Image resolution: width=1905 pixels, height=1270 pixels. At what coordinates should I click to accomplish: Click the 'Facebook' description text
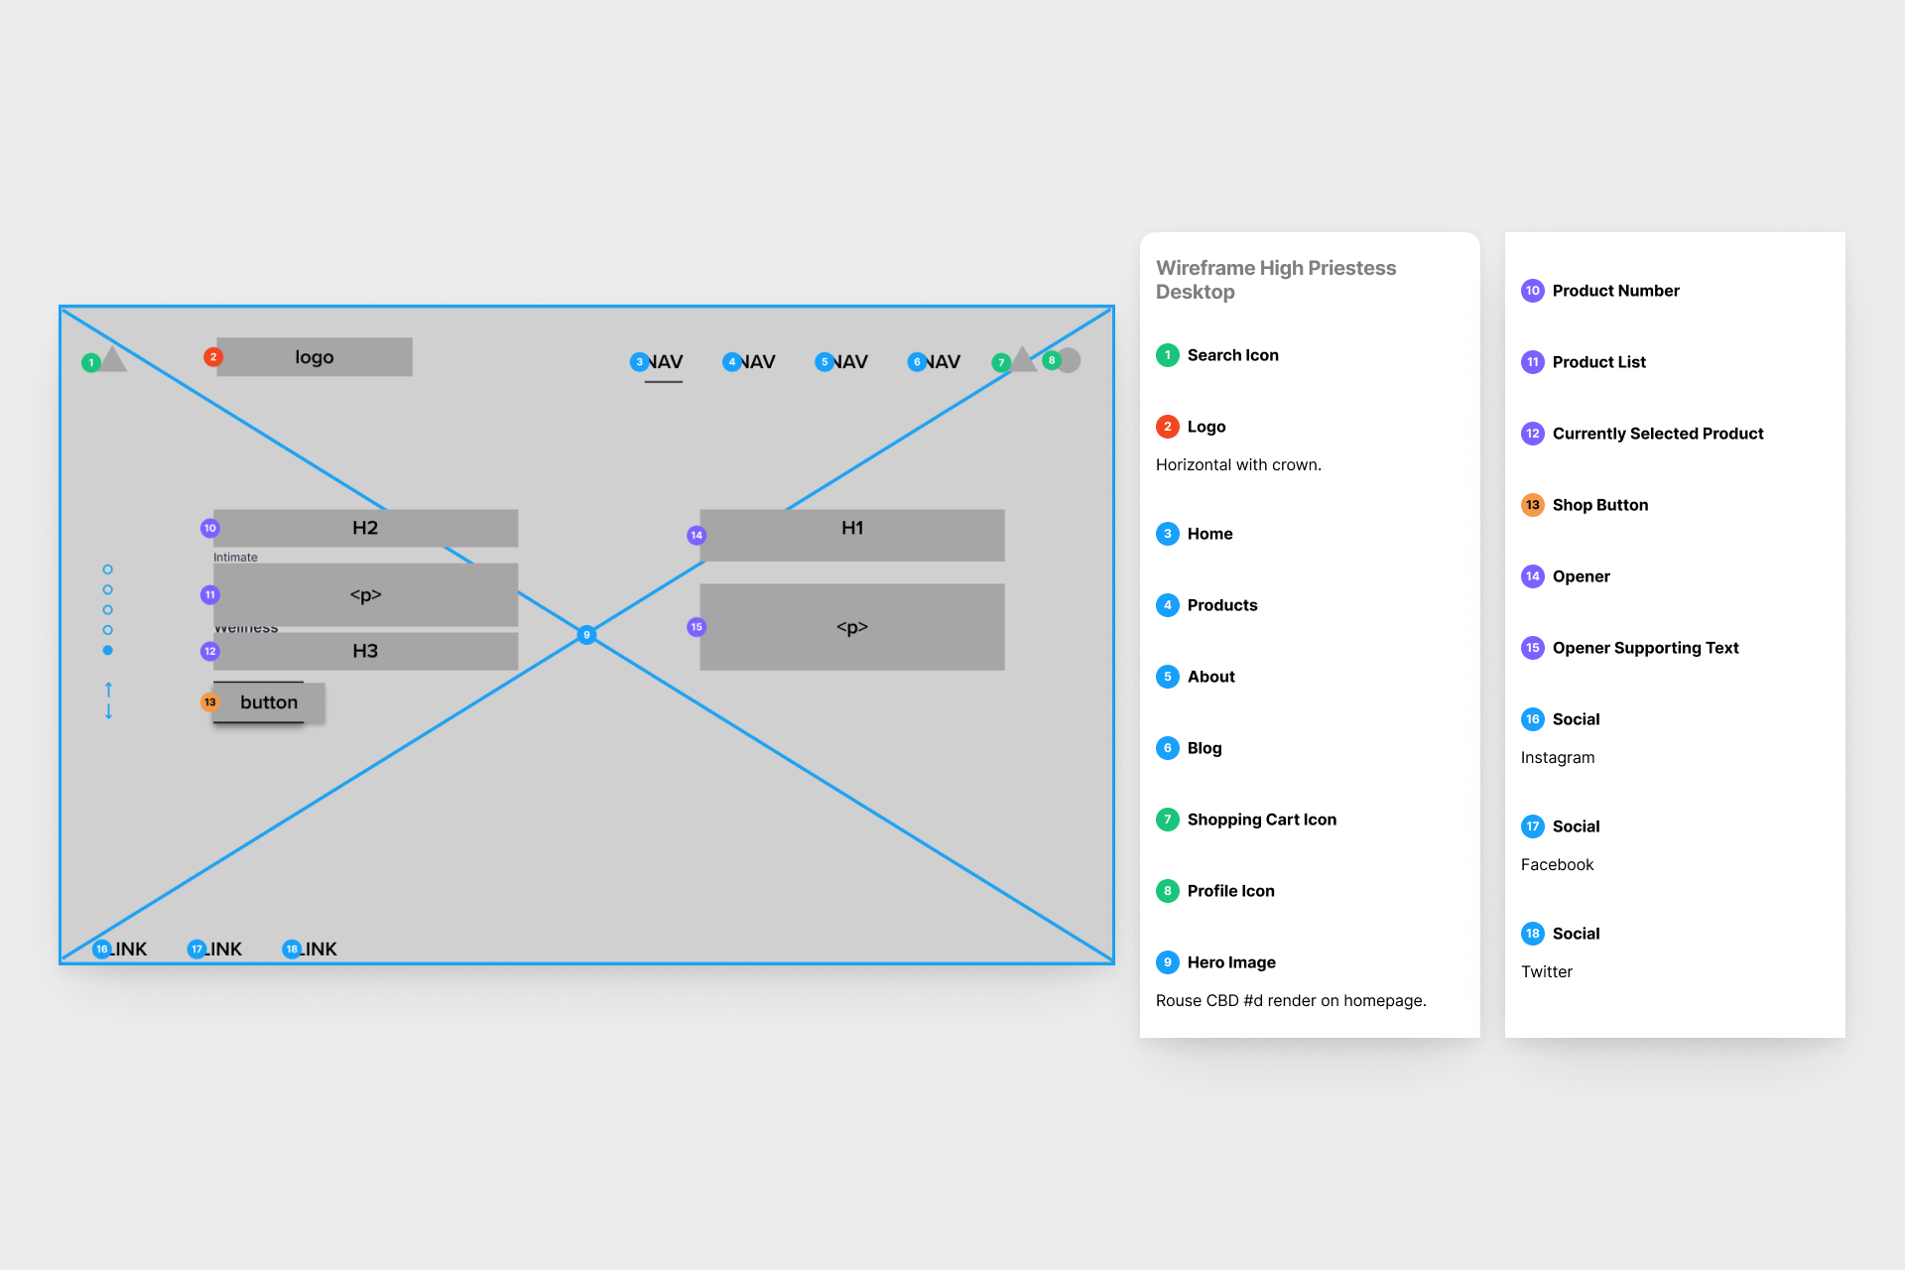click(x=1558, y=864)
